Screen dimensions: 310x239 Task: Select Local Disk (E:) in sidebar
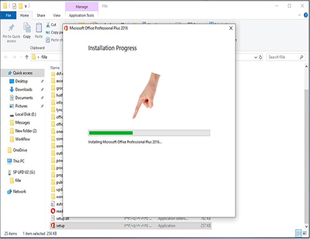26,114
